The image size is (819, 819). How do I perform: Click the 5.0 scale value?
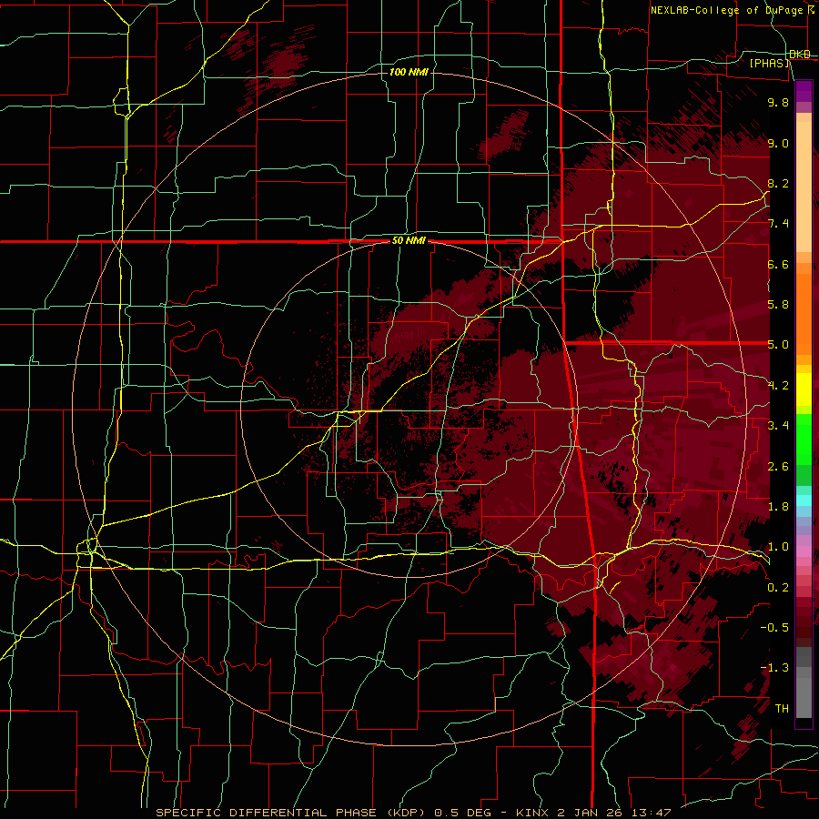point(778,345)
